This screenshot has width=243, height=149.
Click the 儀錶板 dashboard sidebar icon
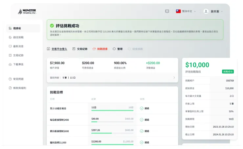(x=10, y=28)
